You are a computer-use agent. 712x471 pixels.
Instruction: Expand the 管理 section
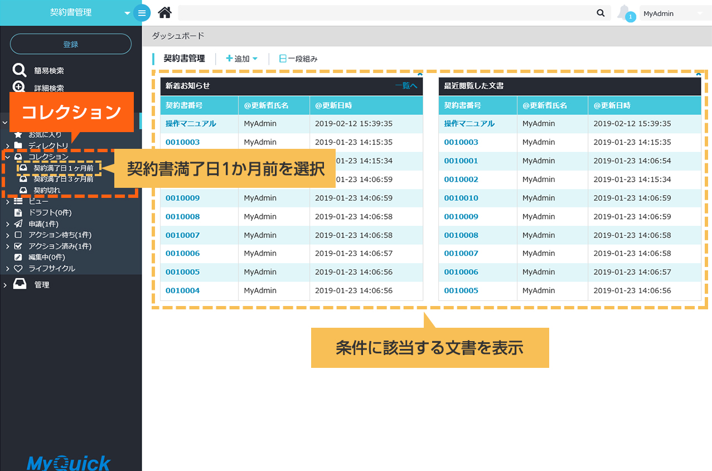(x=41, y=285)
